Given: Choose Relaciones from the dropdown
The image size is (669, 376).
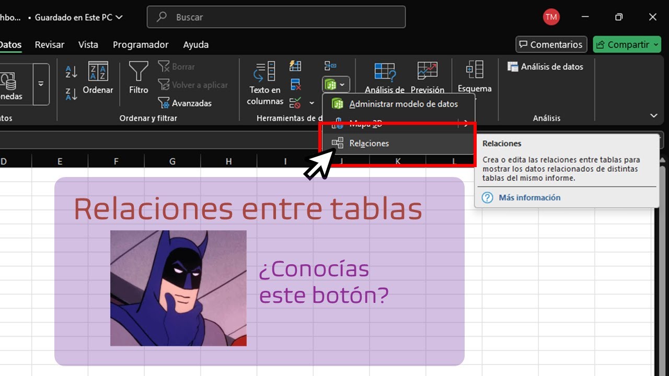Looking at the screenshot, I should click(x=399, y=143).
